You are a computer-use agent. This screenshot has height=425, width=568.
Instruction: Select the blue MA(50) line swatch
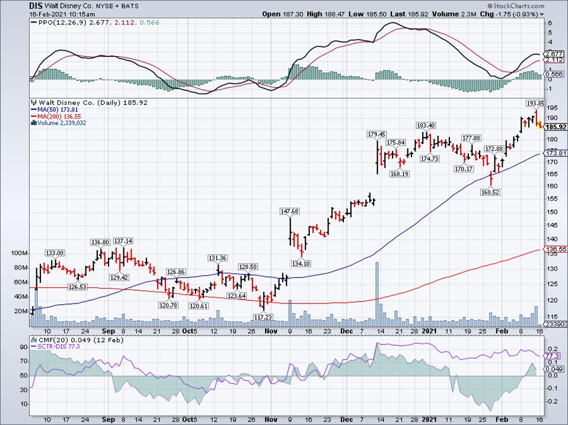34,110
